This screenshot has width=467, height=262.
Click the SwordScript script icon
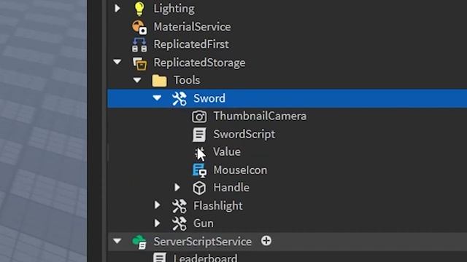[x=199, y=134]
